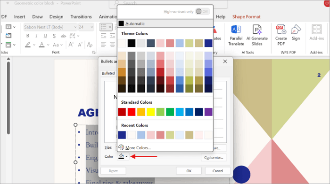Expand the Character Spacing dropdown arrow

(x=78, y=36)
